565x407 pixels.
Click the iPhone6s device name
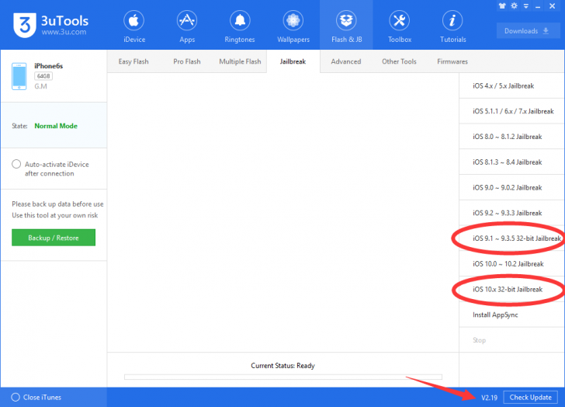click(x=49, y=66)
